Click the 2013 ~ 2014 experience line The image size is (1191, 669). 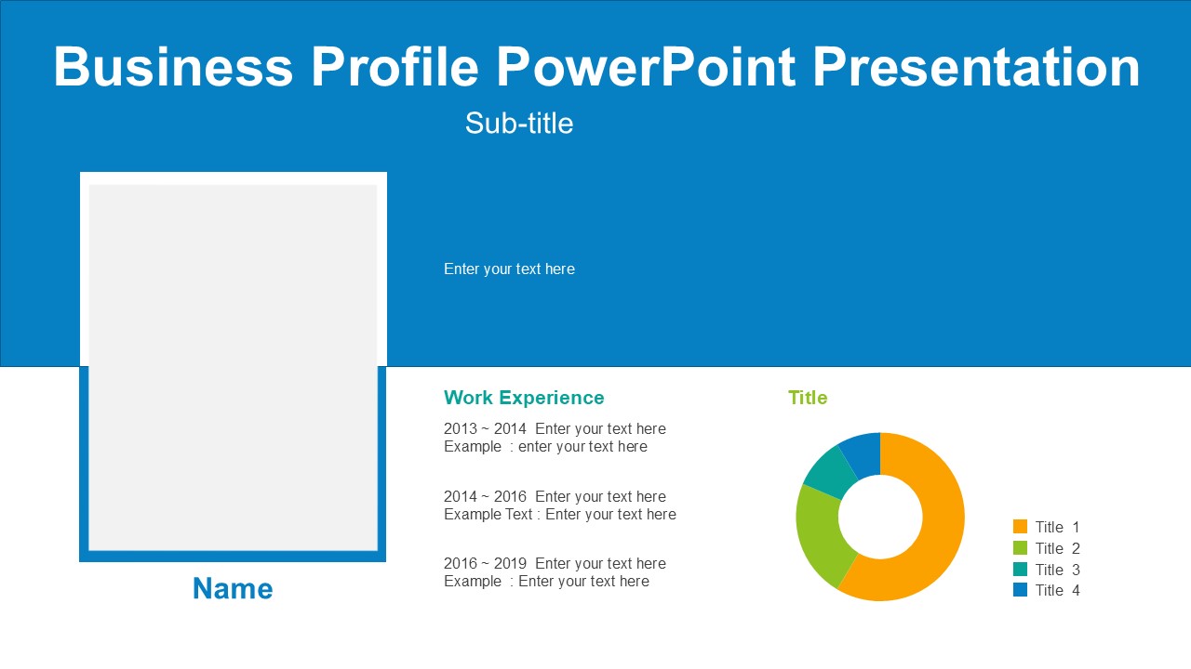(555, 428)
